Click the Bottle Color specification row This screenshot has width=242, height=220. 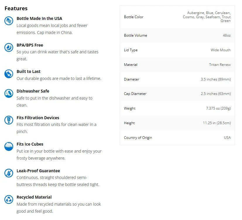pos(177,17)
